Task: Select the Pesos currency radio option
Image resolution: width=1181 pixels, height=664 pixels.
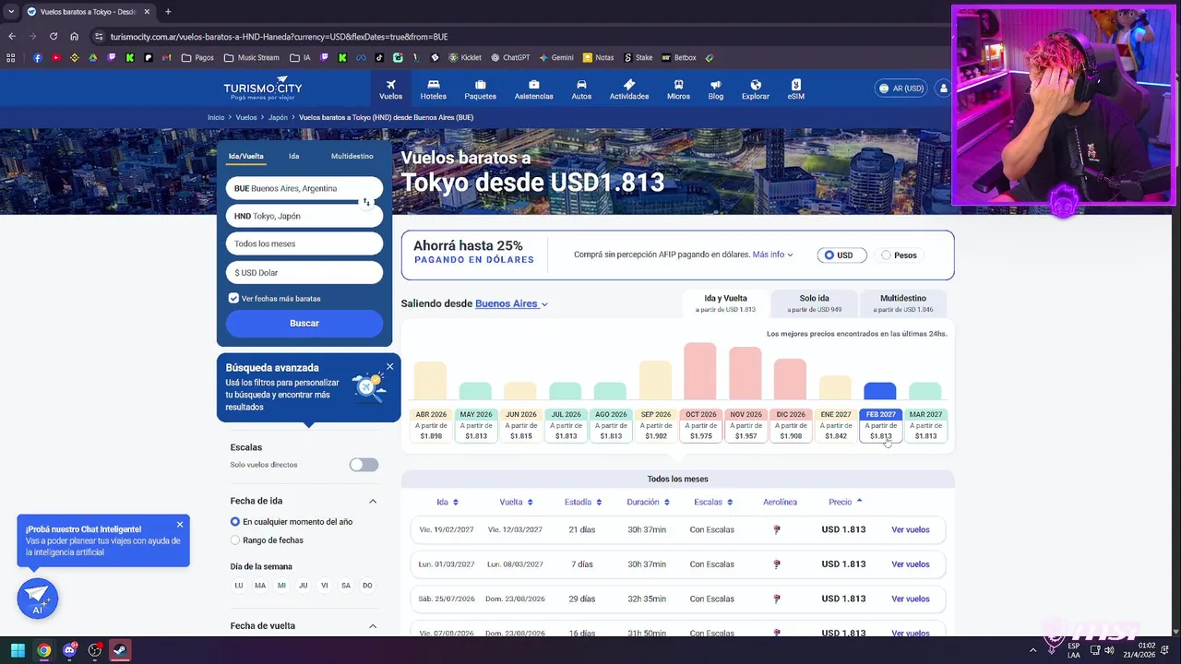Action: (x=899, y=255)
